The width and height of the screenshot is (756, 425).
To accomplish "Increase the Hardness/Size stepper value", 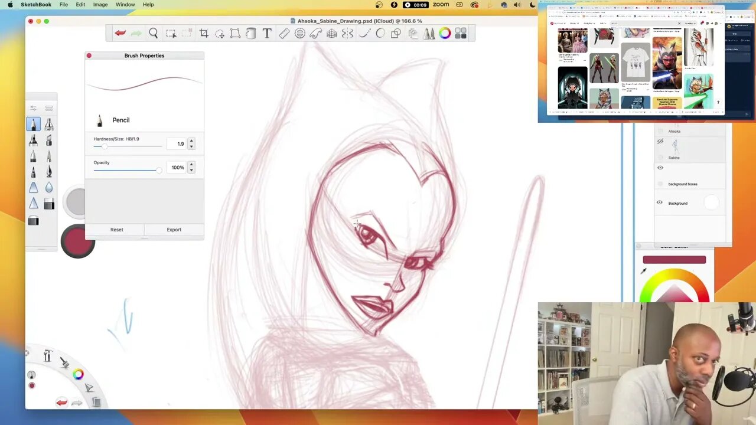I will 191,141.
